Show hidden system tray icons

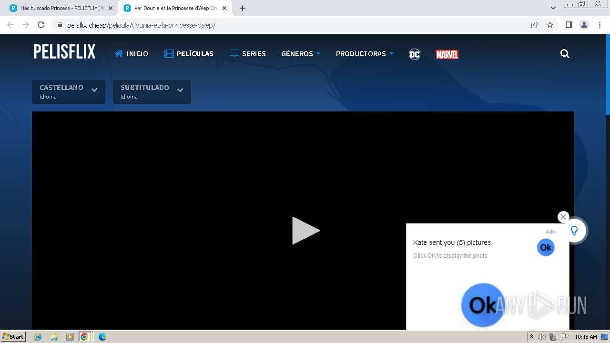pos(531,337)
